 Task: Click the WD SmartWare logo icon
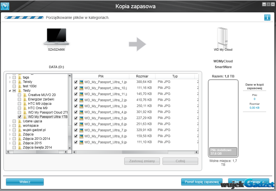click(5, 6)
